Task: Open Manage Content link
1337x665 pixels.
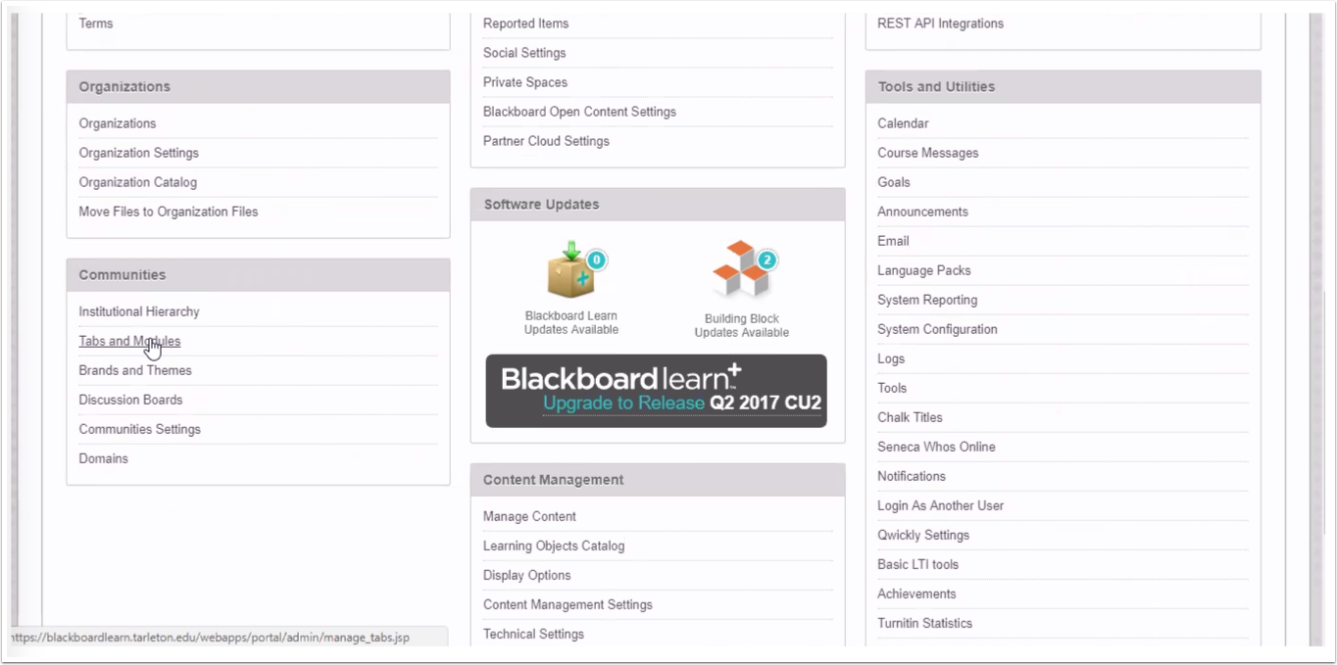Action: click(x=529, y=516)
